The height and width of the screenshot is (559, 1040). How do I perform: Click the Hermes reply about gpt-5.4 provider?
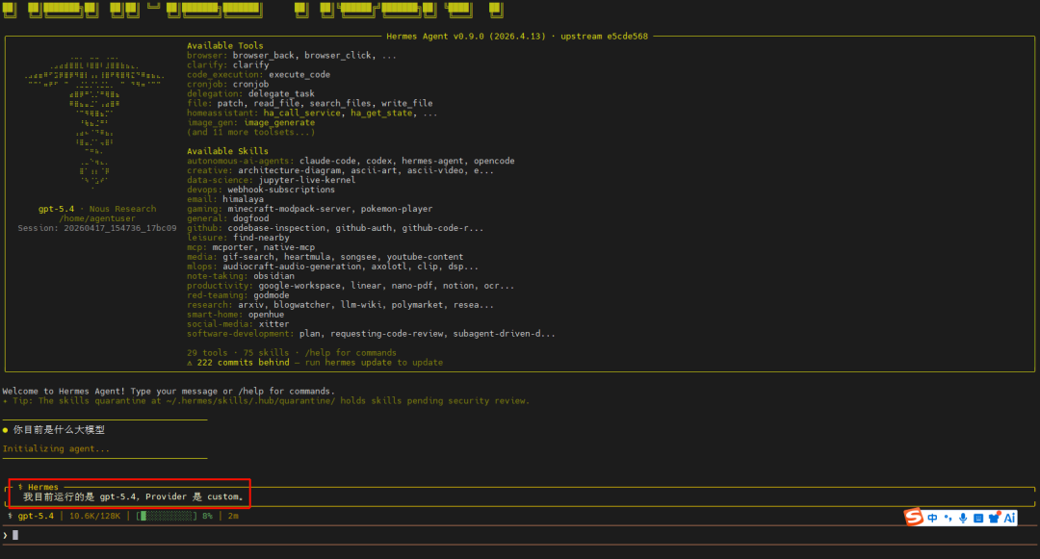133,496
